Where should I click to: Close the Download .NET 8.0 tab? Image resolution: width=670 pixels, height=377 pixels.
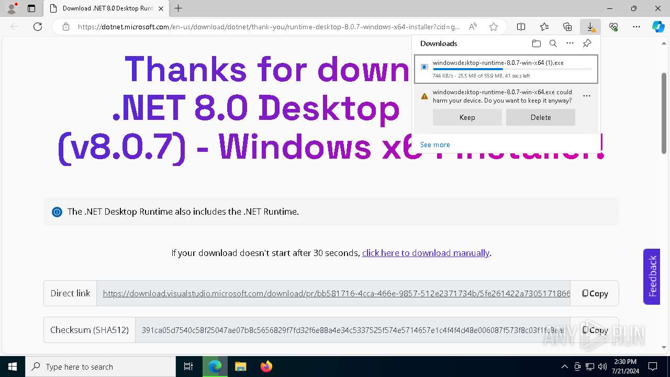162,8
